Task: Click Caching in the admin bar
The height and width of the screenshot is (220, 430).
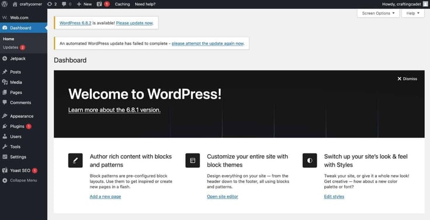Action: click(x=122, y=4)
